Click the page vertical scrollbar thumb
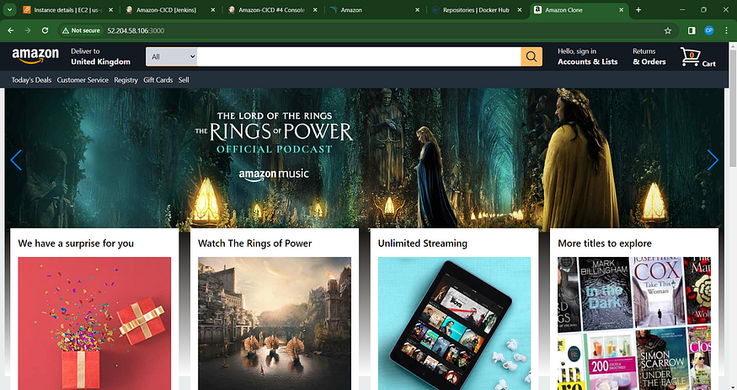The width and height of the screenshot is (737, 390). tap(732, 106)
